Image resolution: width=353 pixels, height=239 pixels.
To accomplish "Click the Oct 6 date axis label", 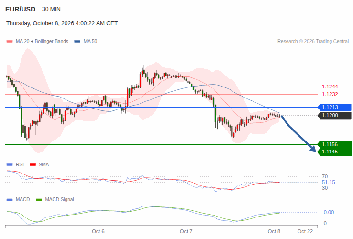I will (x=98, y=231).
